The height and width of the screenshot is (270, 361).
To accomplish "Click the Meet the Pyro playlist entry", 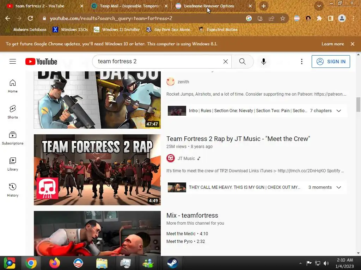I will [185, 242].
